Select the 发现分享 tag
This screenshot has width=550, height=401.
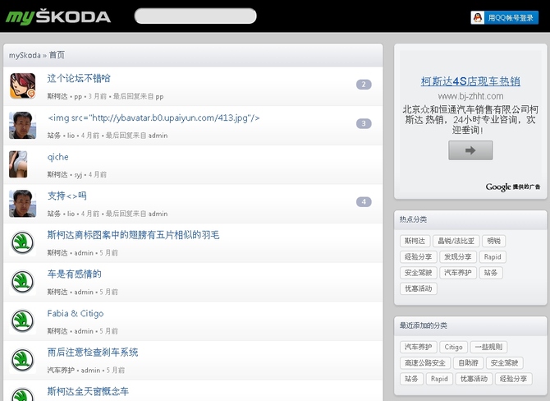click(458, 256)
